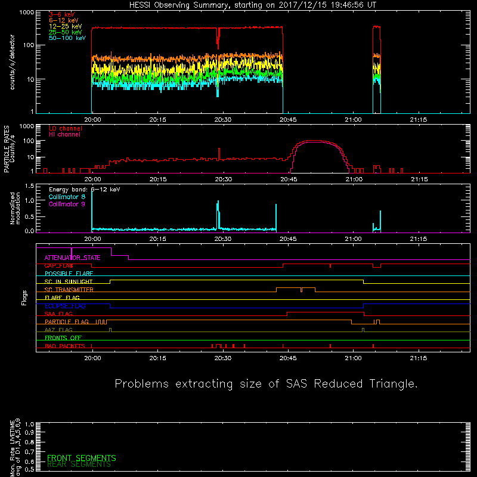
Task: Click the 1.5 label on the modulation axis
Action: click(29, 186)
